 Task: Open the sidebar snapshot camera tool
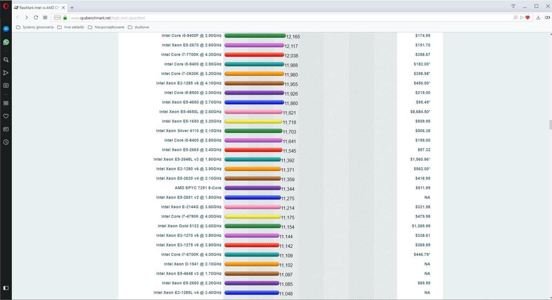tap(5, 86)
